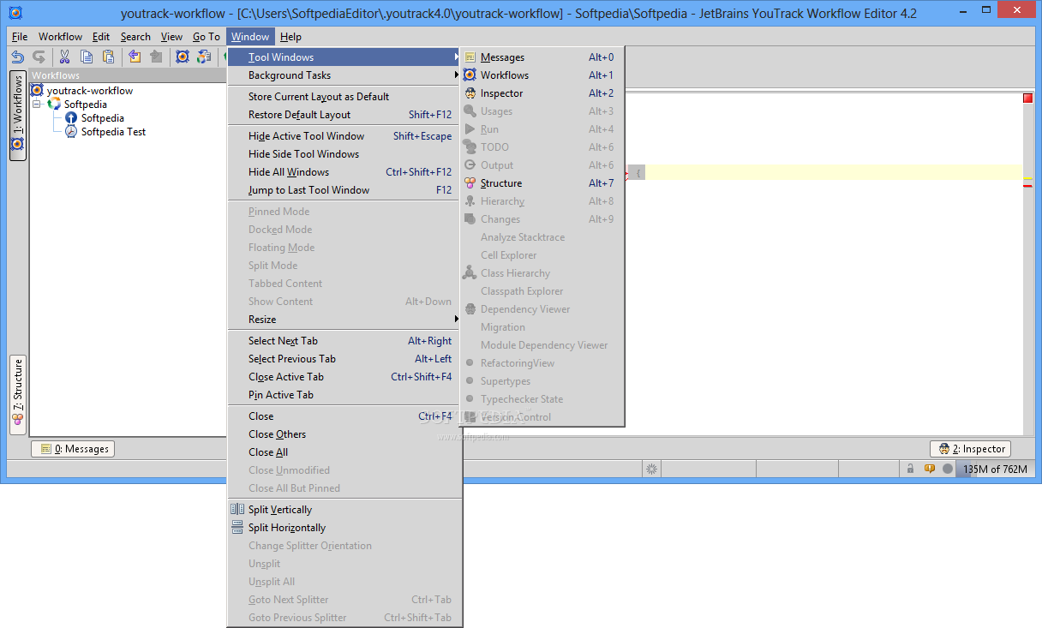The width and height of the screenshot is (1042, 628).
Task: Click the Forward navigation arrow icon
Action: point(156,57)
